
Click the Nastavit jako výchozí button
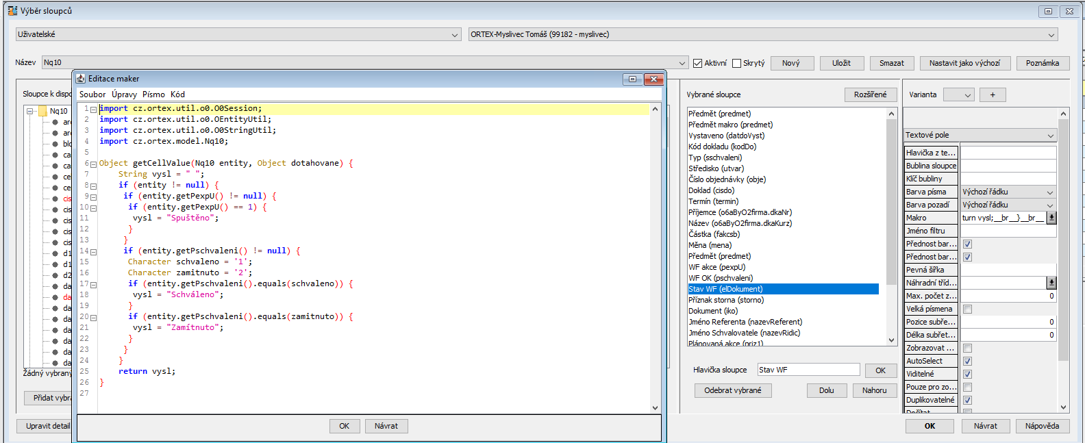tap(964, 63)
